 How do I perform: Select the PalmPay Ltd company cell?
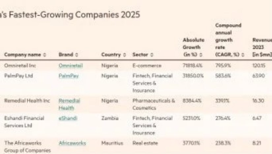(18, 76)
